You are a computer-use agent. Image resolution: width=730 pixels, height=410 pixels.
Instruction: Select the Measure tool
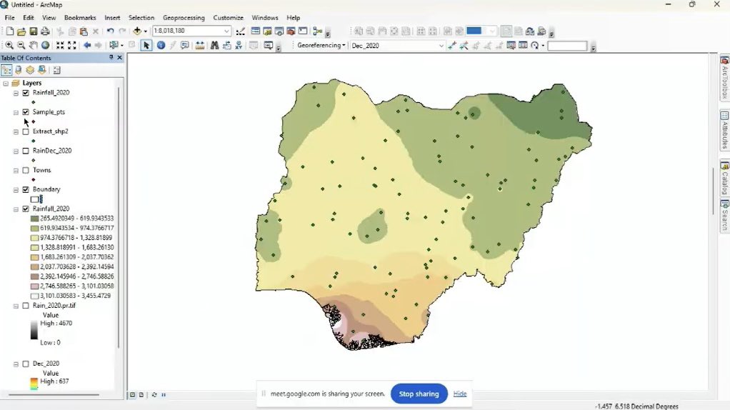200,45
